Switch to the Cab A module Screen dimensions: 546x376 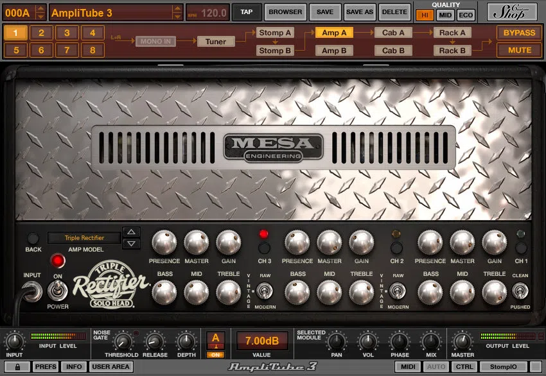pyautogui.click(x=393, y=33)
